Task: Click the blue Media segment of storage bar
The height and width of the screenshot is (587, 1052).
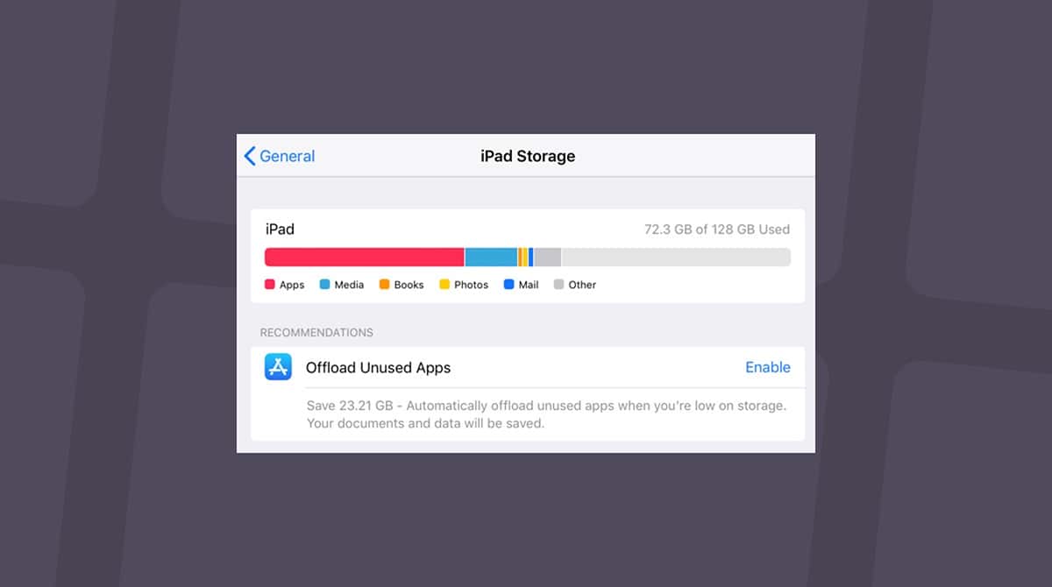Action: pos(491,257)
